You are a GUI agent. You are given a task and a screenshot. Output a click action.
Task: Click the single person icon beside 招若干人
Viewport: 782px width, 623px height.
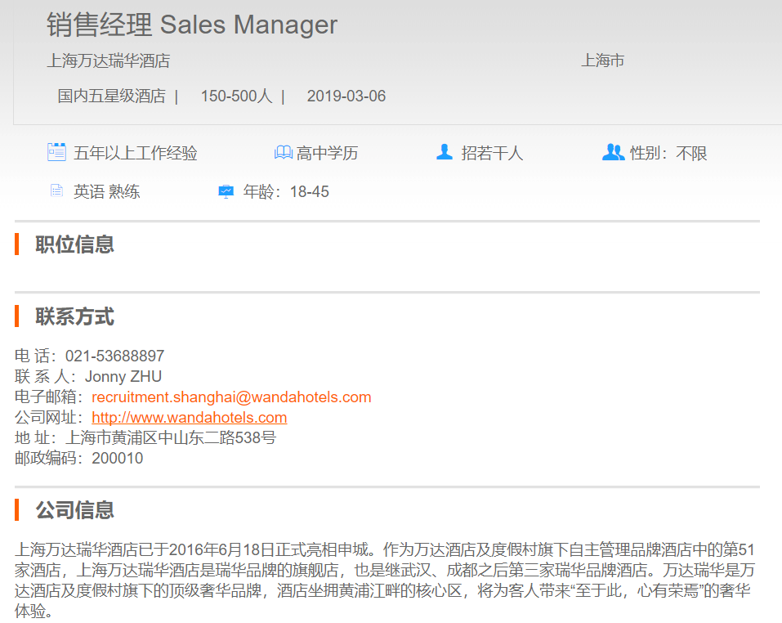click(445, 152)
